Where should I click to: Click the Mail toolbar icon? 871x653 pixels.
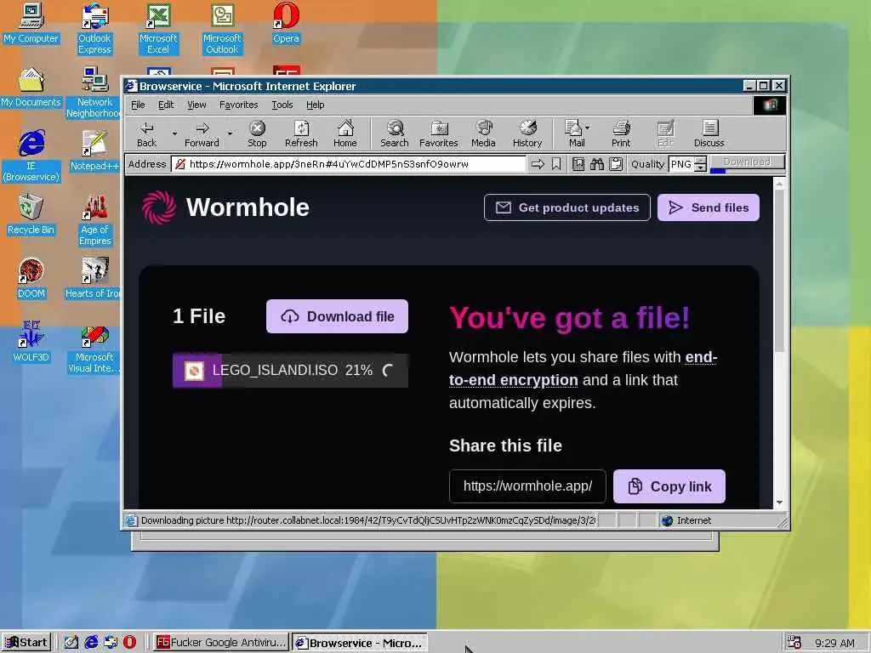tap(574, 134)
